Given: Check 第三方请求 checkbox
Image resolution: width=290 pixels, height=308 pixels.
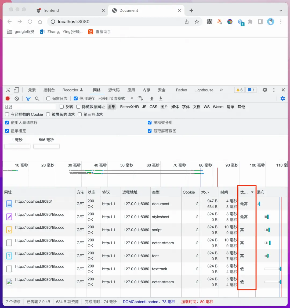Looking at the screenshot, I should click(80, 114).
